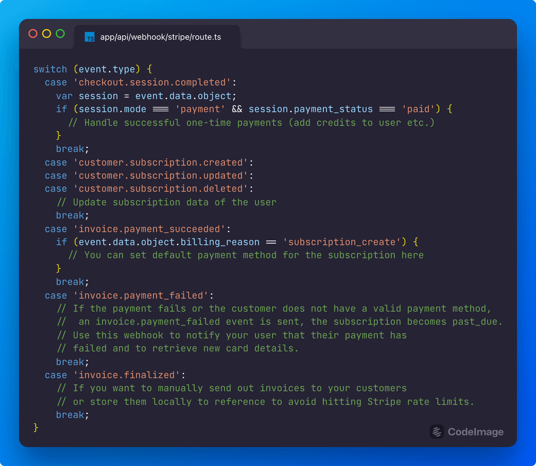Click the TypeScript file icon in the tab

coord(90,37)
